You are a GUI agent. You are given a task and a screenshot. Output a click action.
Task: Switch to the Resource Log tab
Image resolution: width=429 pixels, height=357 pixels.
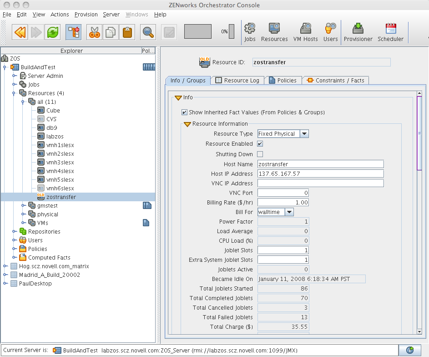pyautogui.click(x=237, y=80)
